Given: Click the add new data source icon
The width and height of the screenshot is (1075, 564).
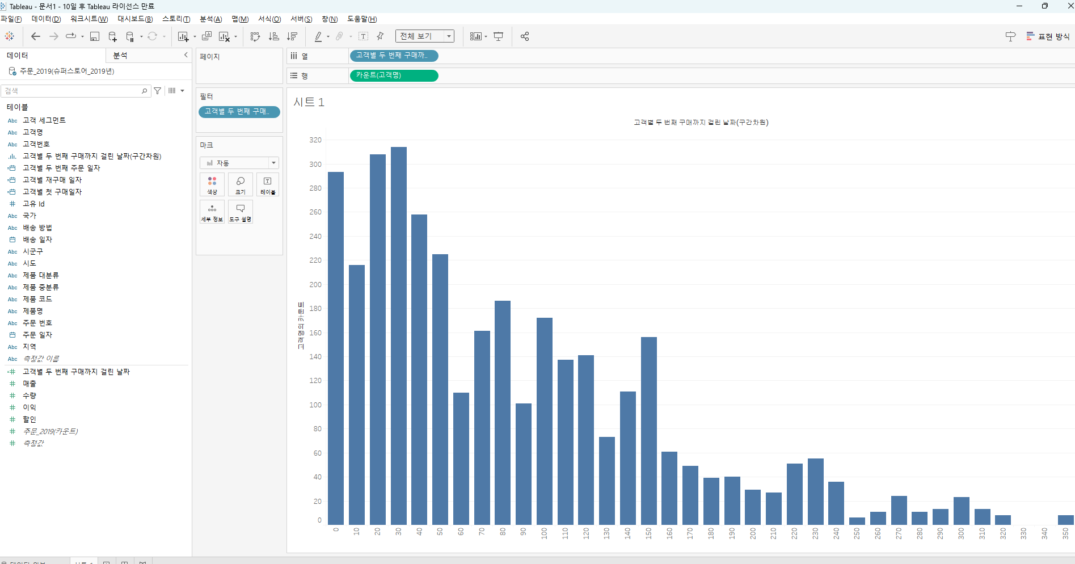Looking at the screenshot, I should coord(112,36).
